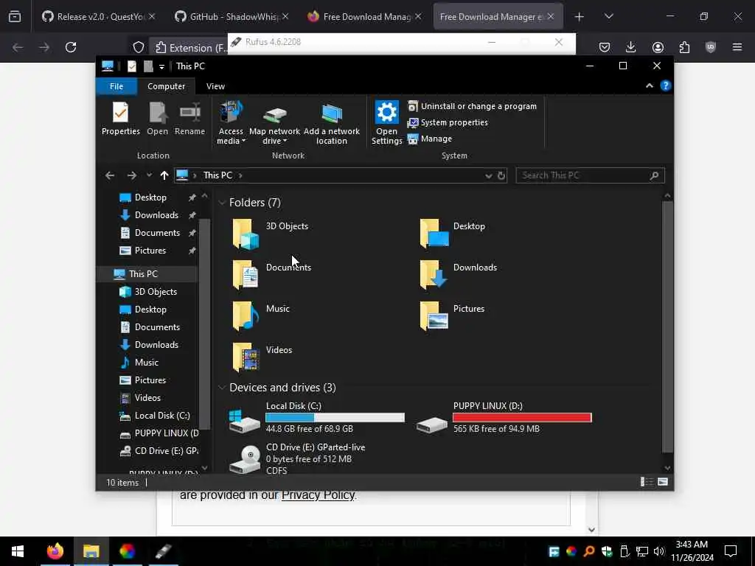Select pinned Pictures in Quick access

click(150, 251)
